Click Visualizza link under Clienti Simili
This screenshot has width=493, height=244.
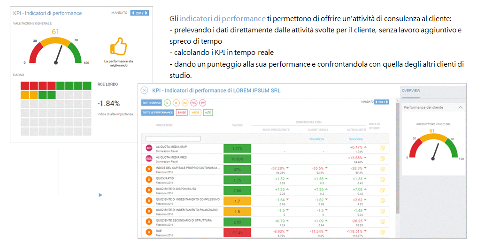pyautogui.click(x=316, y=139)
